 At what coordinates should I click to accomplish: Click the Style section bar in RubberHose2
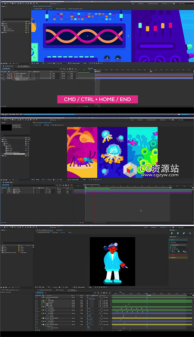[178, 255]
